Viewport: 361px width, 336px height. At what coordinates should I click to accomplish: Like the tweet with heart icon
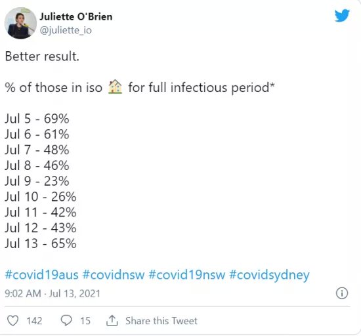[x=13, y=321]
